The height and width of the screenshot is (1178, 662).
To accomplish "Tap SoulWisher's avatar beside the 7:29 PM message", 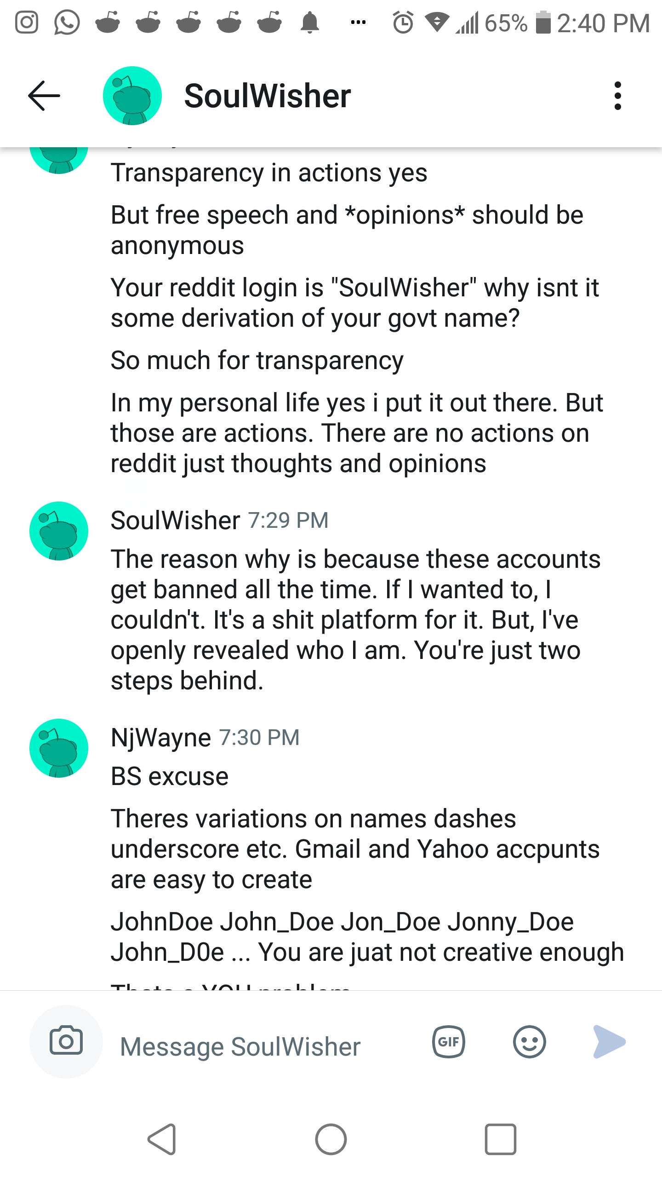I will (59, 531).
